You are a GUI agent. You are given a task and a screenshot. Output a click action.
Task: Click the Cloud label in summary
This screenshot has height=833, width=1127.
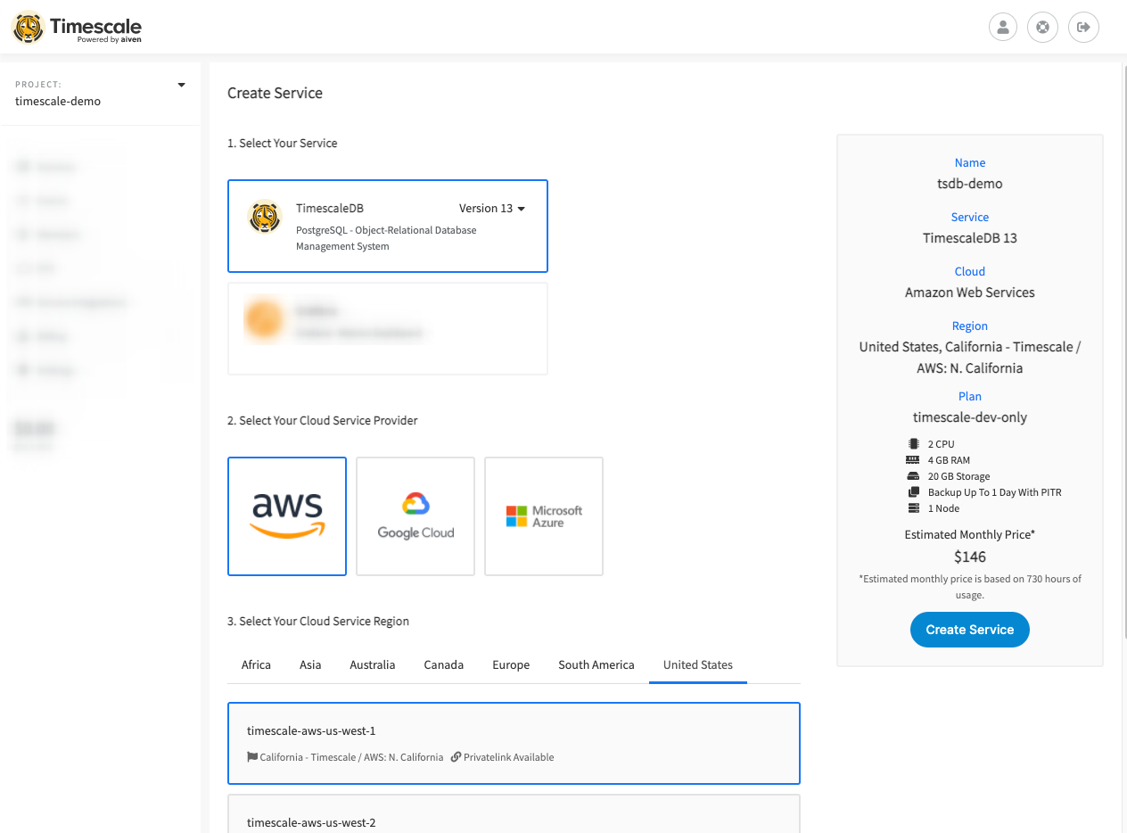970,272
